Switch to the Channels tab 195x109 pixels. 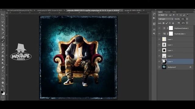(x=167, y=12)
